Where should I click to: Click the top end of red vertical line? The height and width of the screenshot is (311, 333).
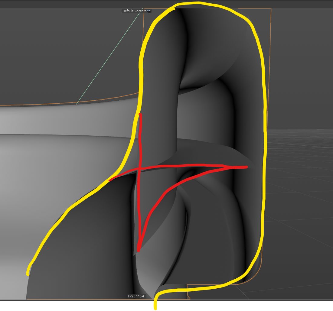coord(140,114)
